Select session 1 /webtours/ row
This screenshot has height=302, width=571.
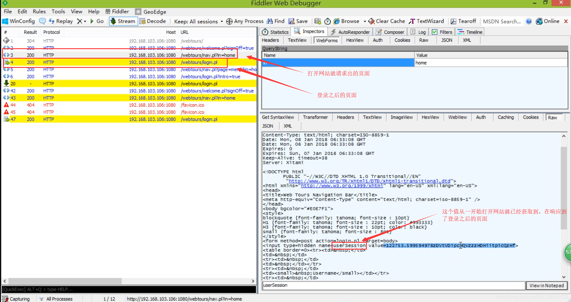click(x=129, y=41)
